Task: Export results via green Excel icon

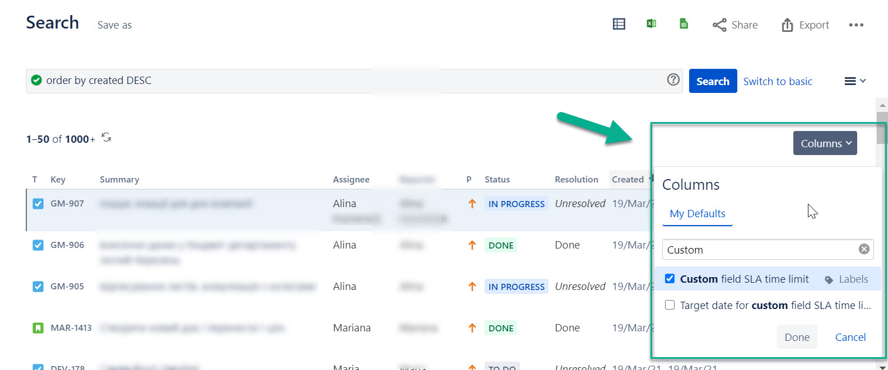Action: 651,24
